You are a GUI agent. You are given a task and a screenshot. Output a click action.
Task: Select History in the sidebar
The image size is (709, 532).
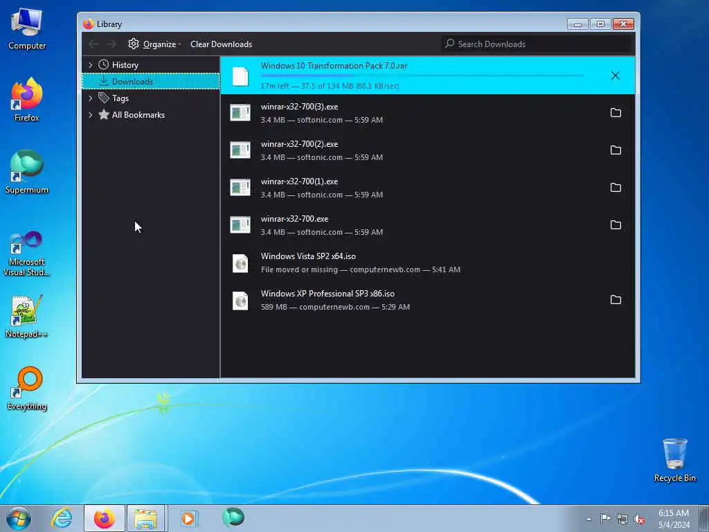[125, 64]
